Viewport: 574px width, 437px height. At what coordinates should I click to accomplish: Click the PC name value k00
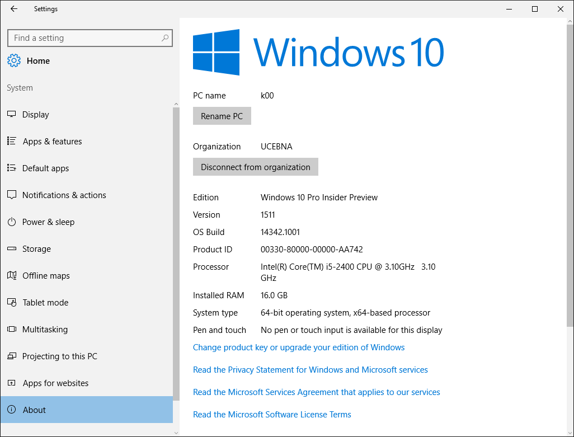pos(267,96)
